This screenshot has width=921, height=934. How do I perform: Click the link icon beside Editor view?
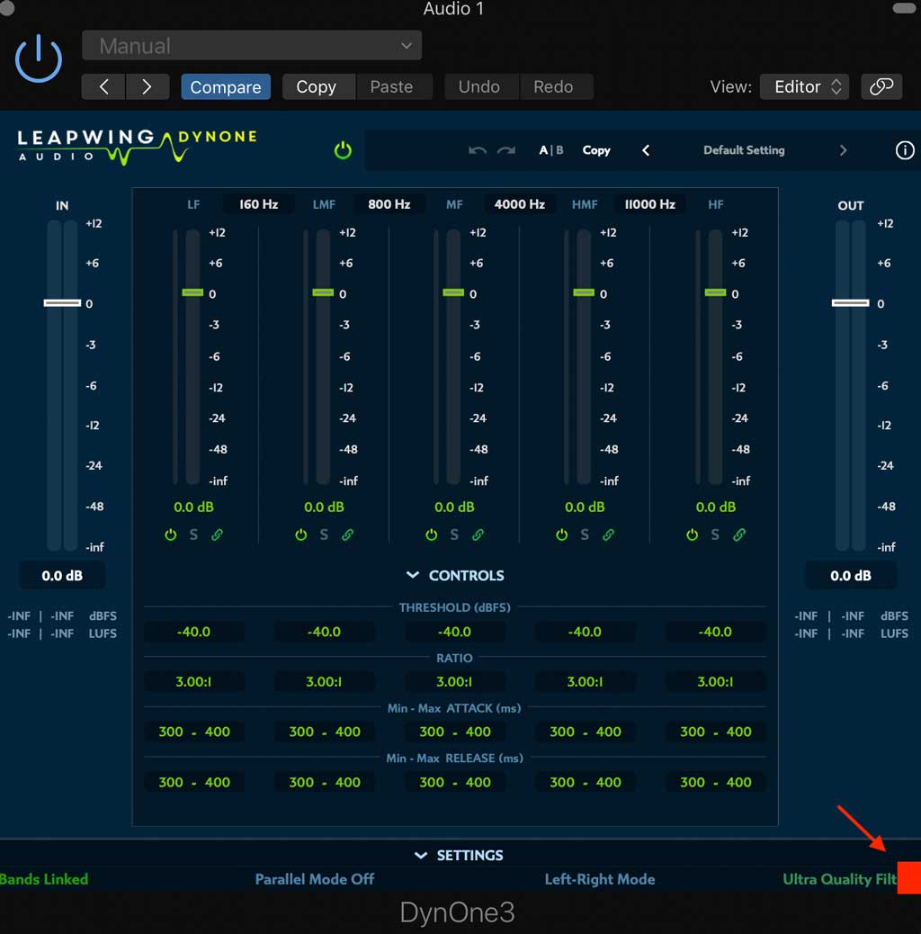[x=881, y=86]
